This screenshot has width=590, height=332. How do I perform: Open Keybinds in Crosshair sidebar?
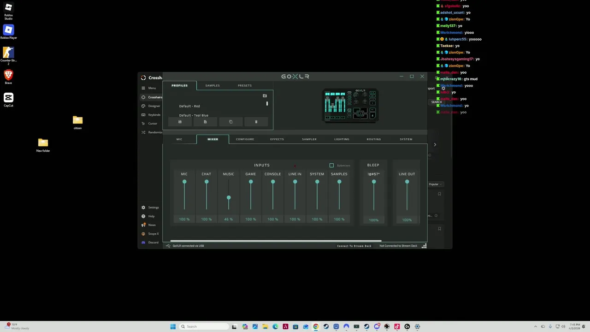click(x=151, y=115)
